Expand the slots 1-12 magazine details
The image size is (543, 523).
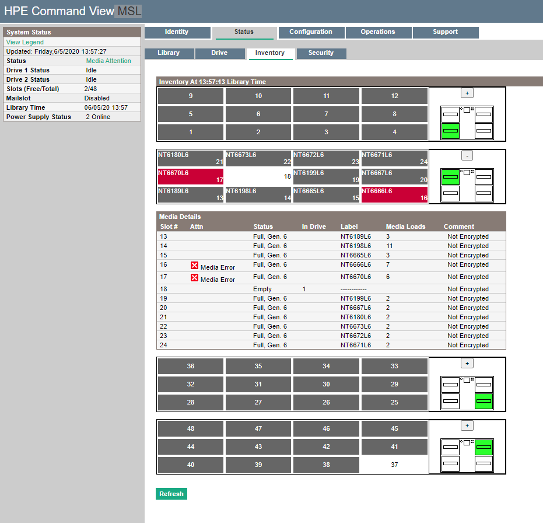pyautogui.click(x=467, y=93)
